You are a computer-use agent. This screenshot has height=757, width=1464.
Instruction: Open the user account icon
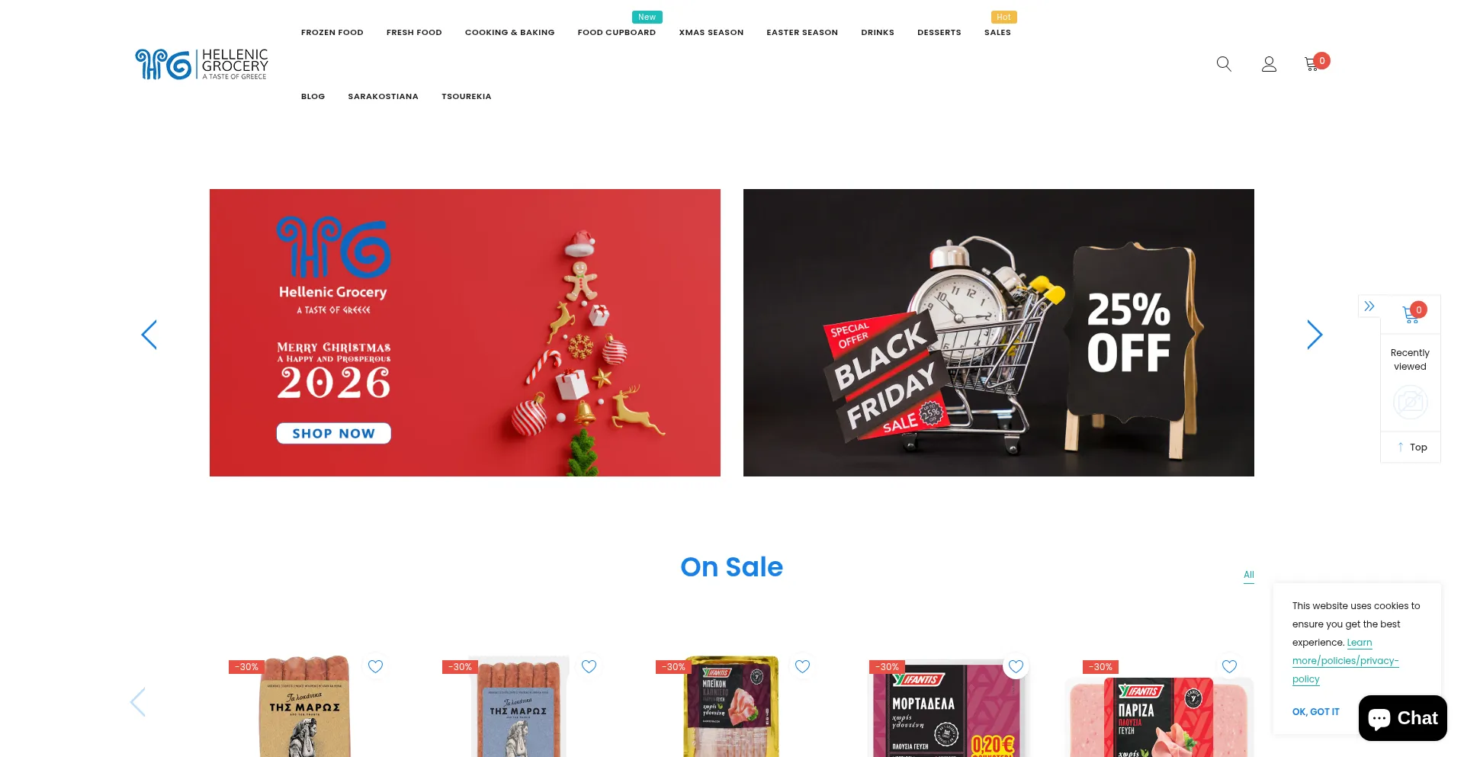click(1269, 64)
